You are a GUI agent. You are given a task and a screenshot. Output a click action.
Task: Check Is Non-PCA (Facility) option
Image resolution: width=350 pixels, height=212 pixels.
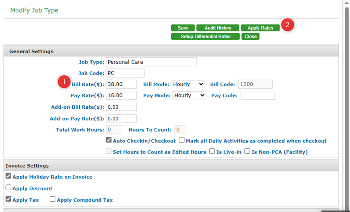247,151
